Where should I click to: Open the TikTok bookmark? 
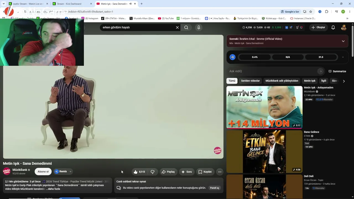click(x=113, y=19)
